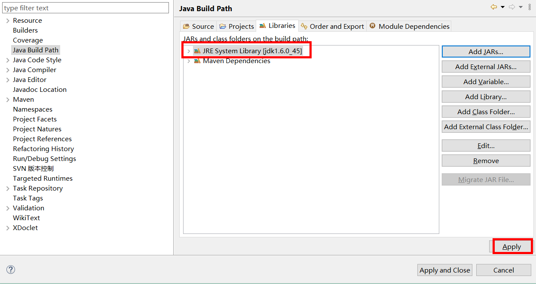Expand the Maven category

point(8,100)
